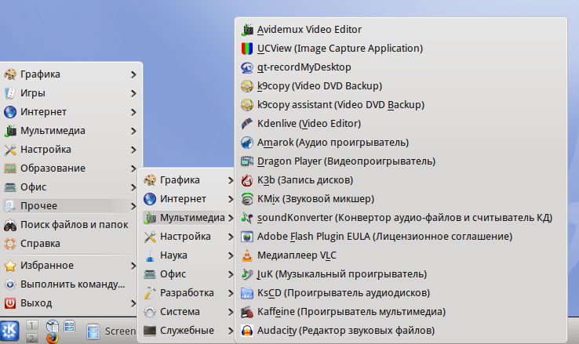Open the Разработка submenu

tap(188, 293)
